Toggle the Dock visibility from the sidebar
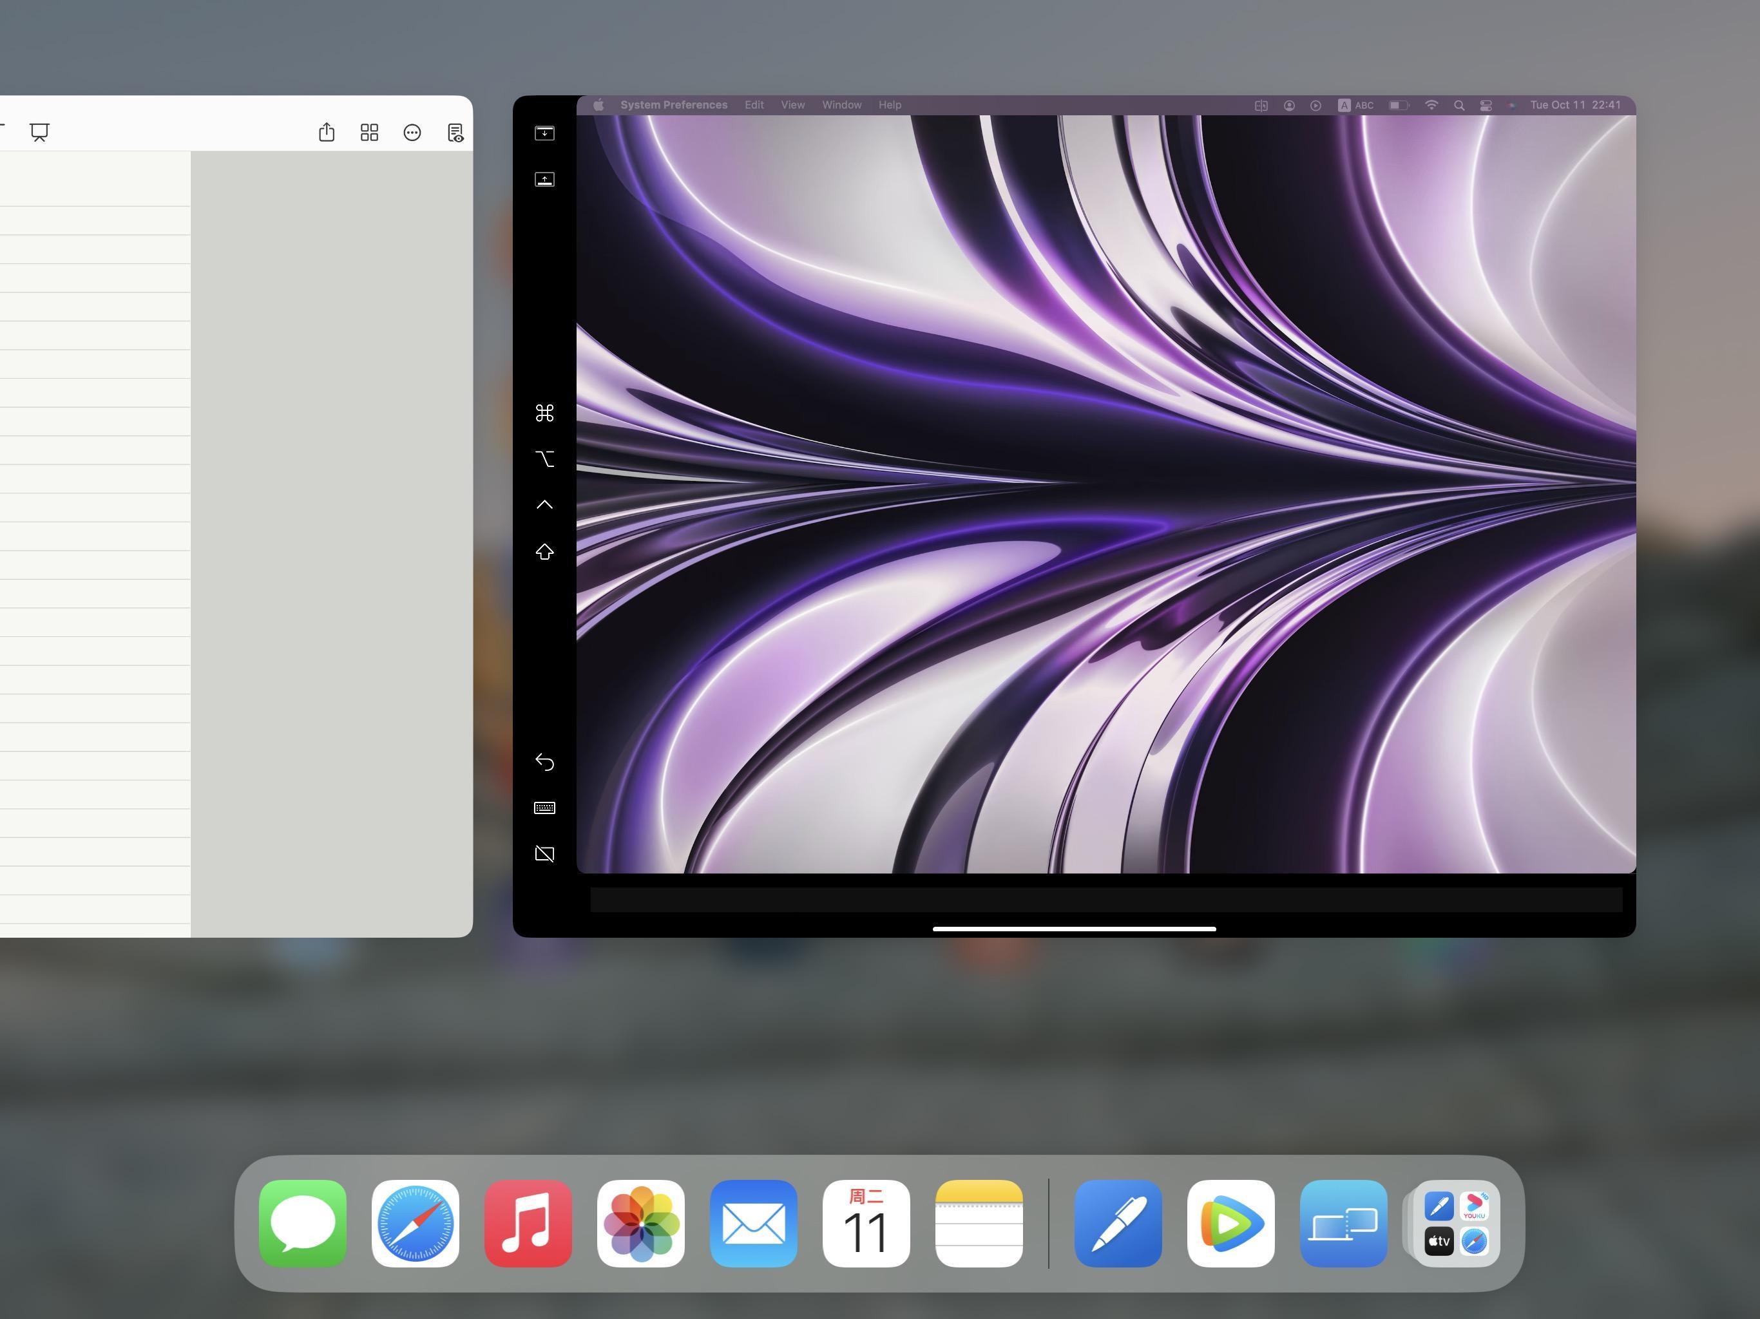 [544, 179]
